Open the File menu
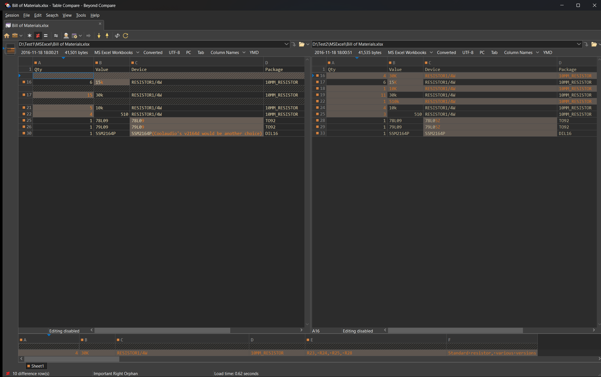601x377 pixels. click(x=26, y=15)
